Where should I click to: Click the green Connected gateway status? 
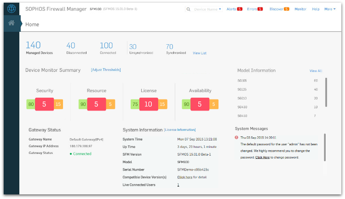click(80, 154)
